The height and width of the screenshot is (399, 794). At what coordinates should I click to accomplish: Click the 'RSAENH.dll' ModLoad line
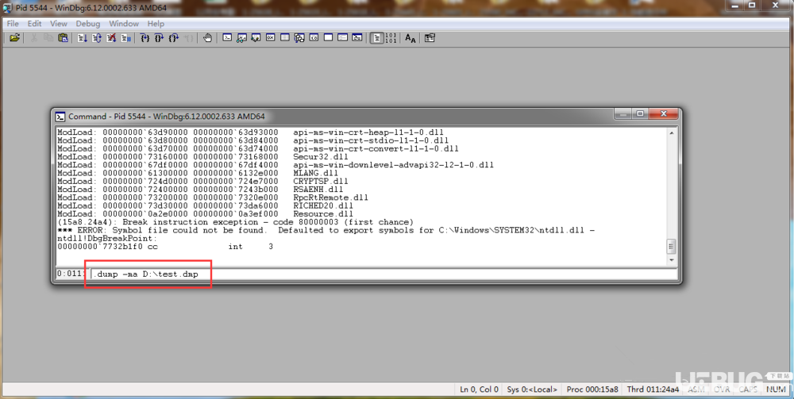point(200,189)
